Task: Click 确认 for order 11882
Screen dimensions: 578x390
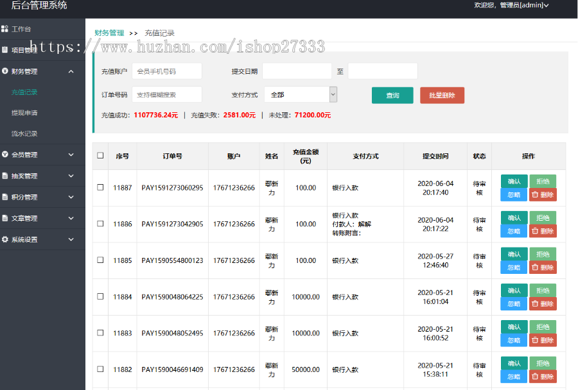Action: (514, 363)
